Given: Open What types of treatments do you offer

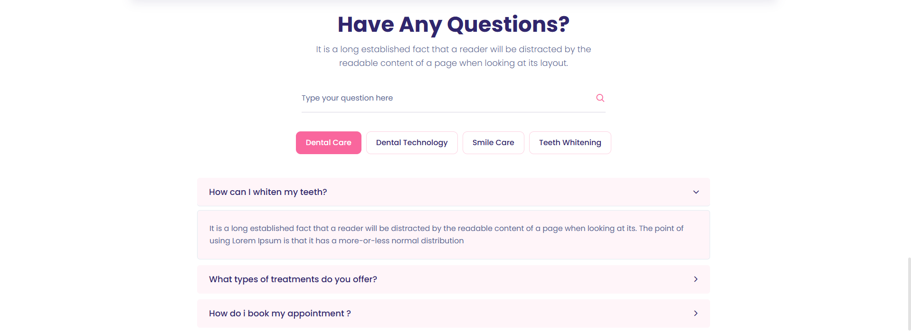Looking at the screenshot, I should (293, 279).
